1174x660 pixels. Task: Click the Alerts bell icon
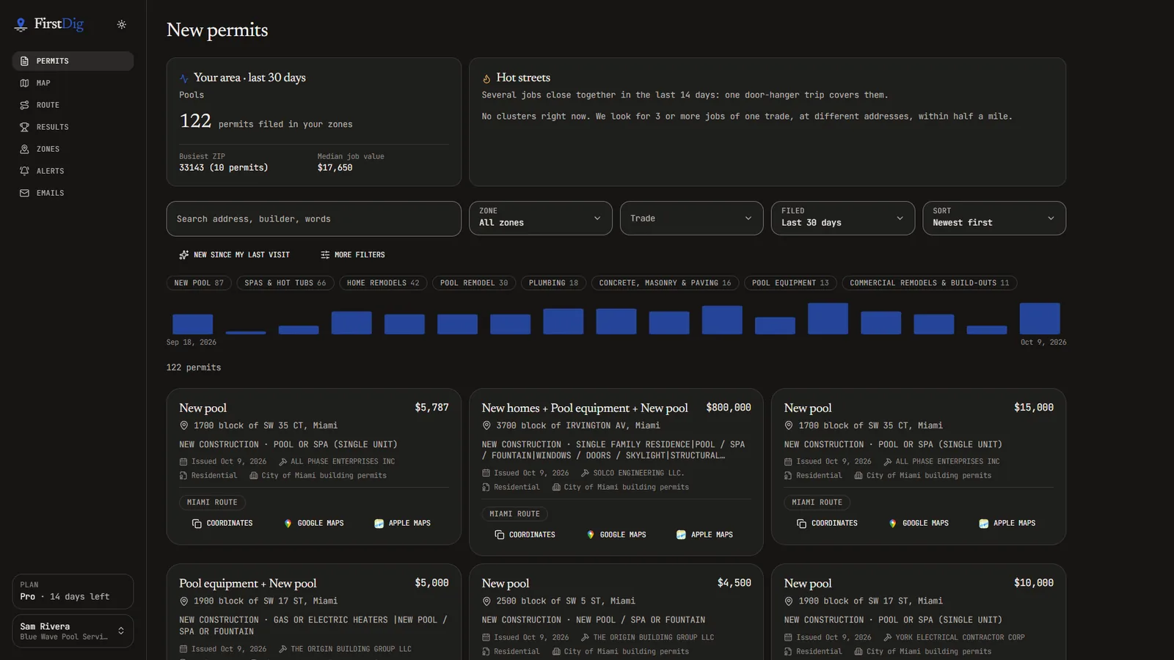coord(24,171)
